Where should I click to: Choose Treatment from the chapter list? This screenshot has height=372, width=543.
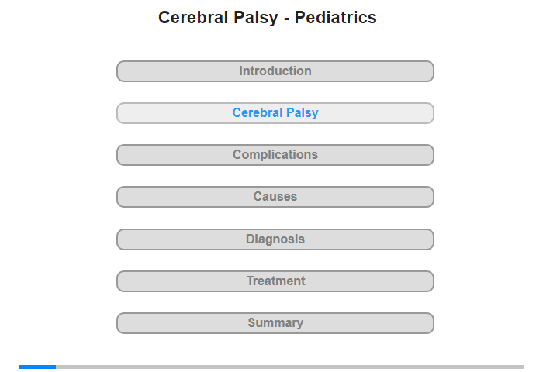click(x=275, y=281)
